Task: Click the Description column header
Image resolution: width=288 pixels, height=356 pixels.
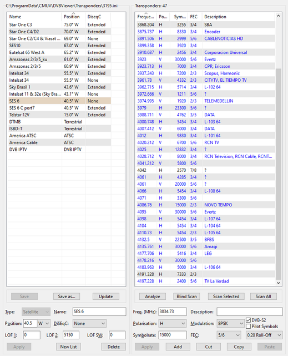Action: (238, 17)
